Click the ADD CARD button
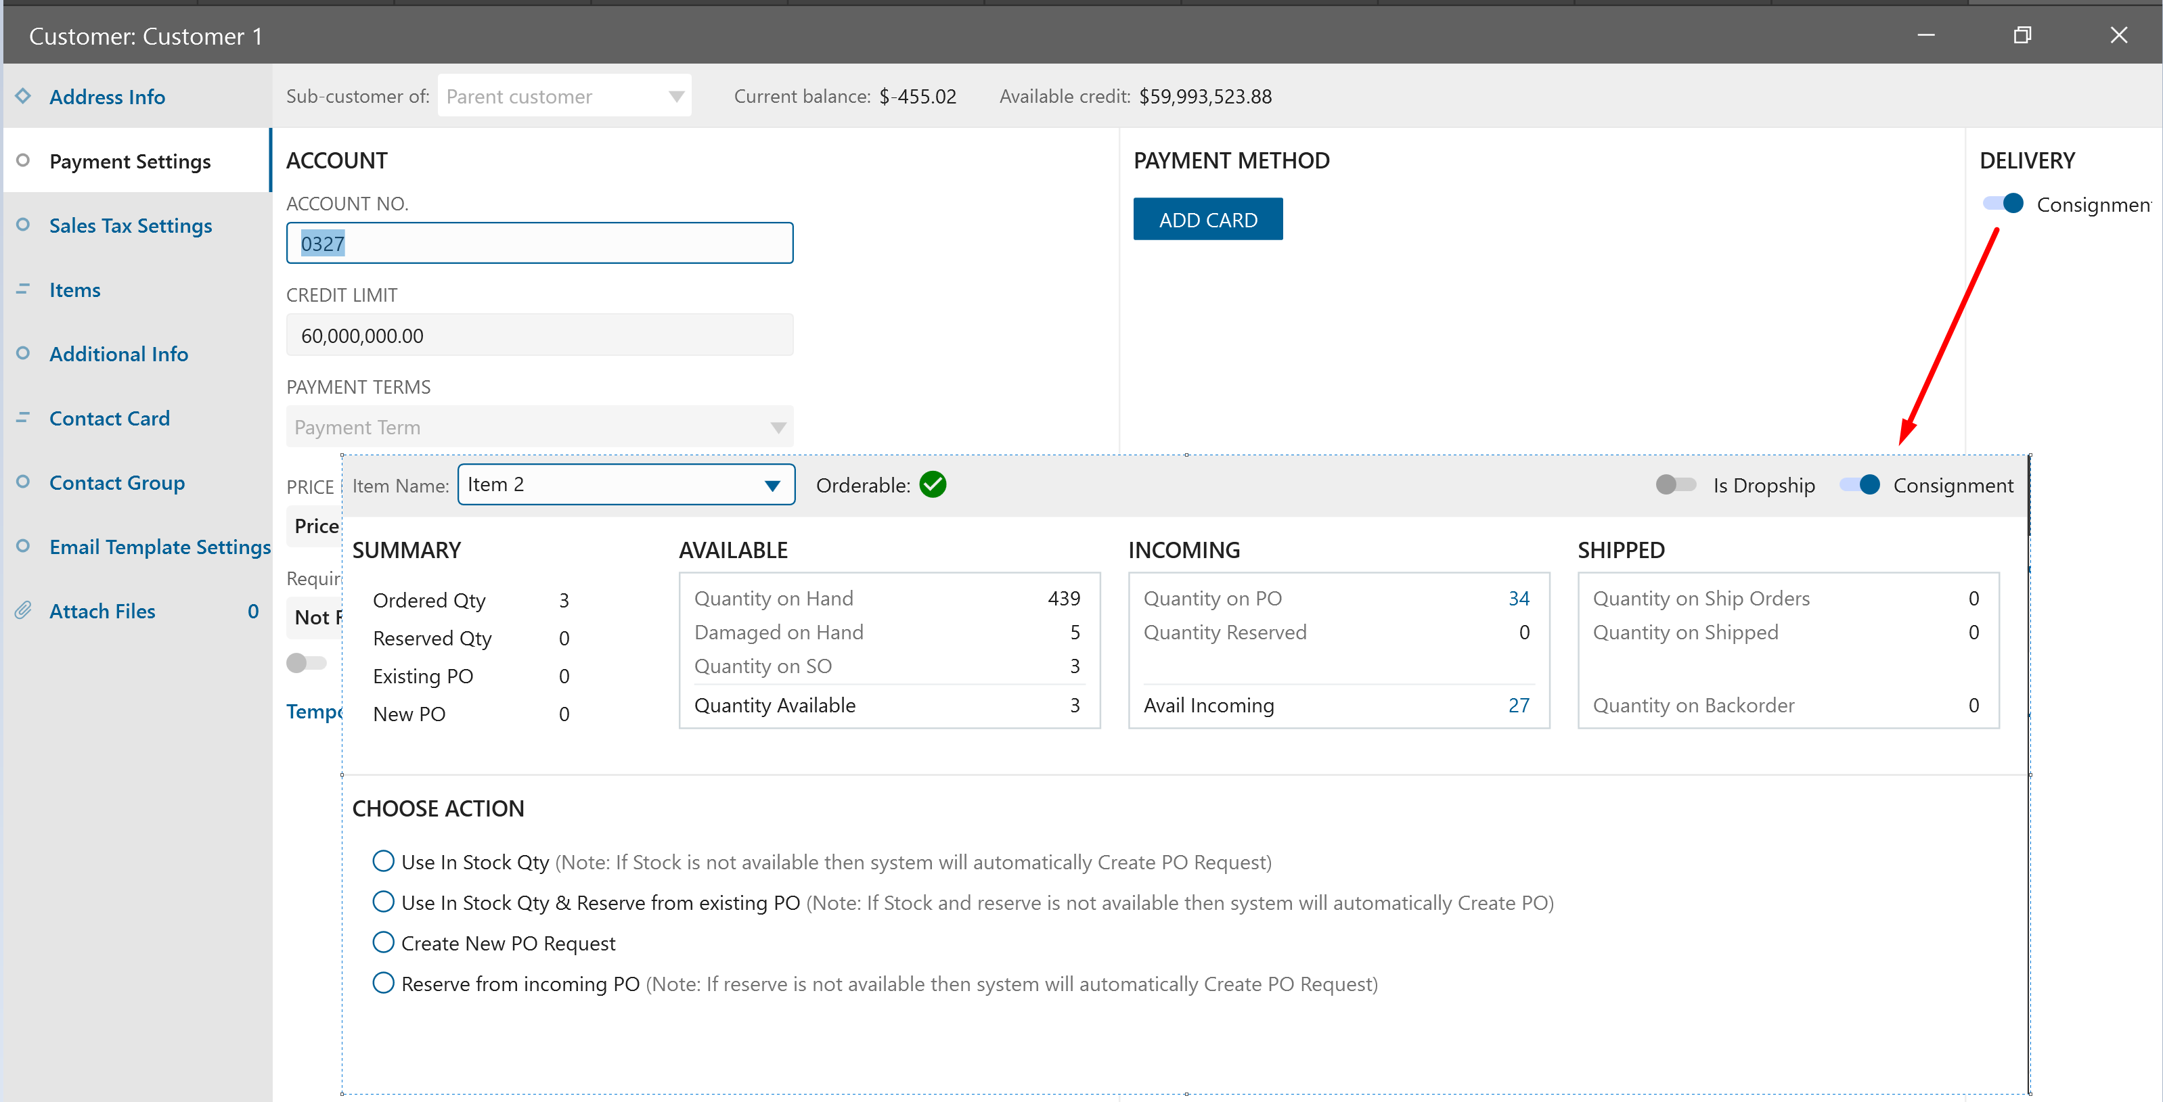 (x=1207, y=219)
